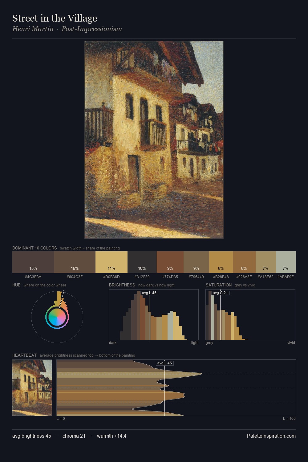Click the 'warmth +14.4' footer stat
The height and width of the screenshot is (462, 308).
[112, 436]
